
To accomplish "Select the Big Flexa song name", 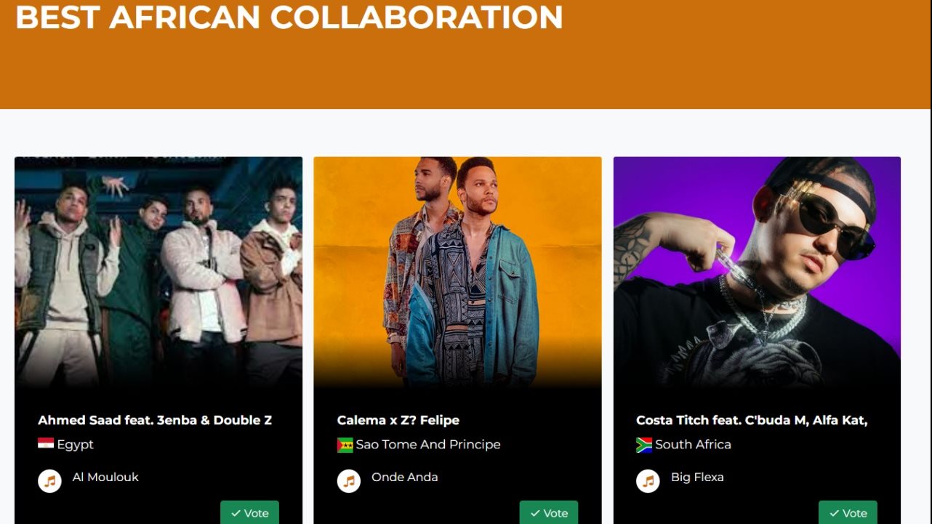I will pyautogui.click(x=697, y=477).
